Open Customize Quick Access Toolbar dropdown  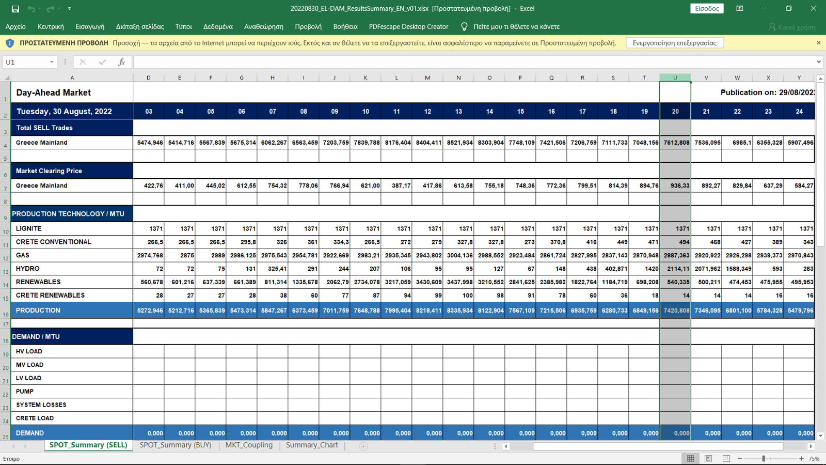click(69, 9)
